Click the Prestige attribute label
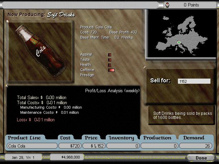 (87, 75)
